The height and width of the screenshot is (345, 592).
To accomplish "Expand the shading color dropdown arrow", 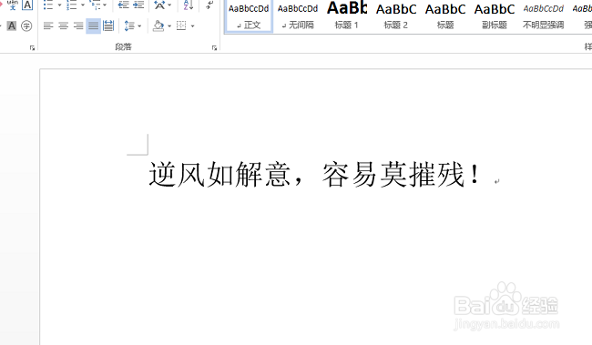I will pyautogui.click(x=169, y=26).
